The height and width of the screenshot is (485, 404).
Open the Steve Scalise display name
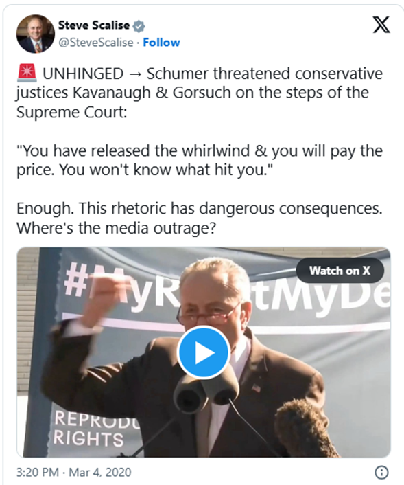[x=94, y=25]
